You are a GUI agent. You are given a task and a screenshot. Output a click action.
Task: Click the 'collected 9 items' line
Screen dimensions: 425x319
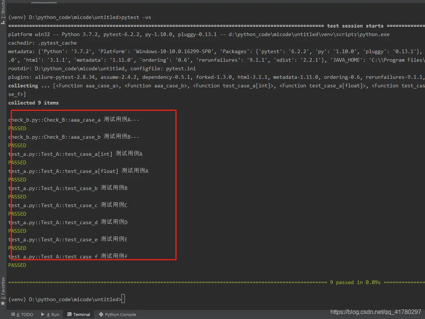coord(34,103)
